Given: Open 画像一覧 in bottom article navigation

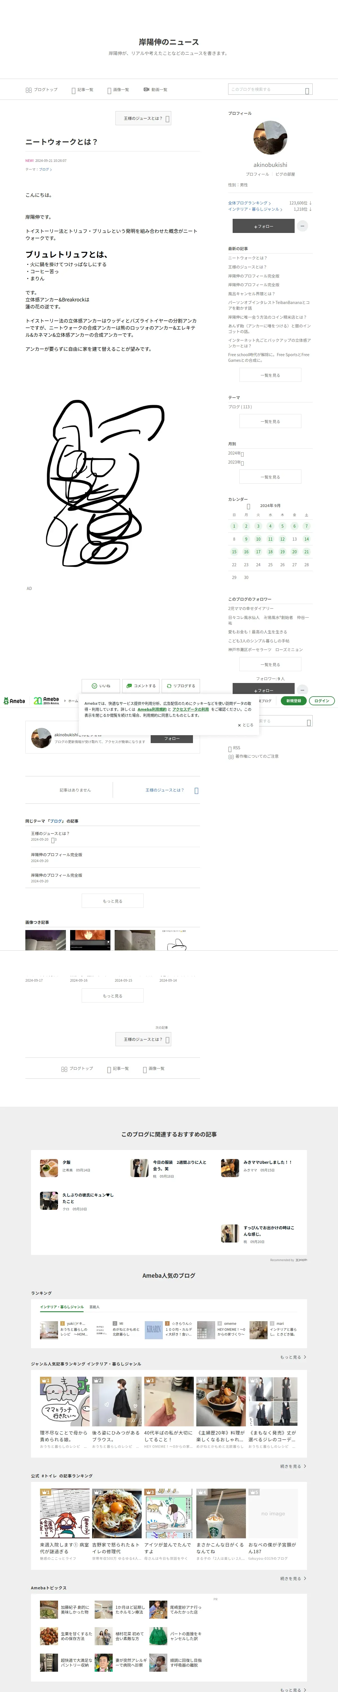Looking at the screenshot, I should (154, 1069).
